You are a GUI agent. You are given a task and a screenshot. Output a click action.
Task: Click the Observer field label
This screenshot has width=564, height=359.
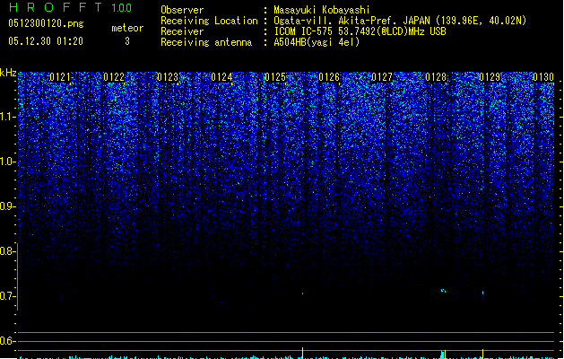point(182,10)
